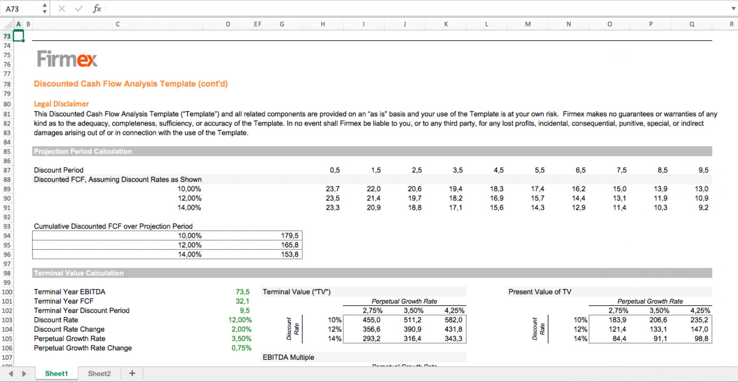Select the active cell A73
The image size is (738, 382).
[x=18, y=36]
